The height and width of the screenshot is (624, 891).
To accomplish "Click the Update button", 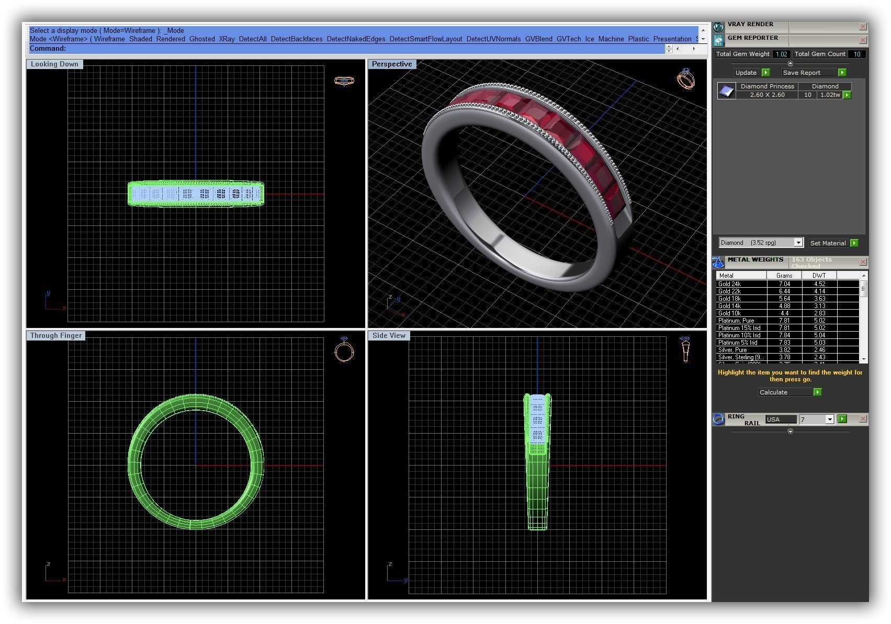I will pos(748,73).
